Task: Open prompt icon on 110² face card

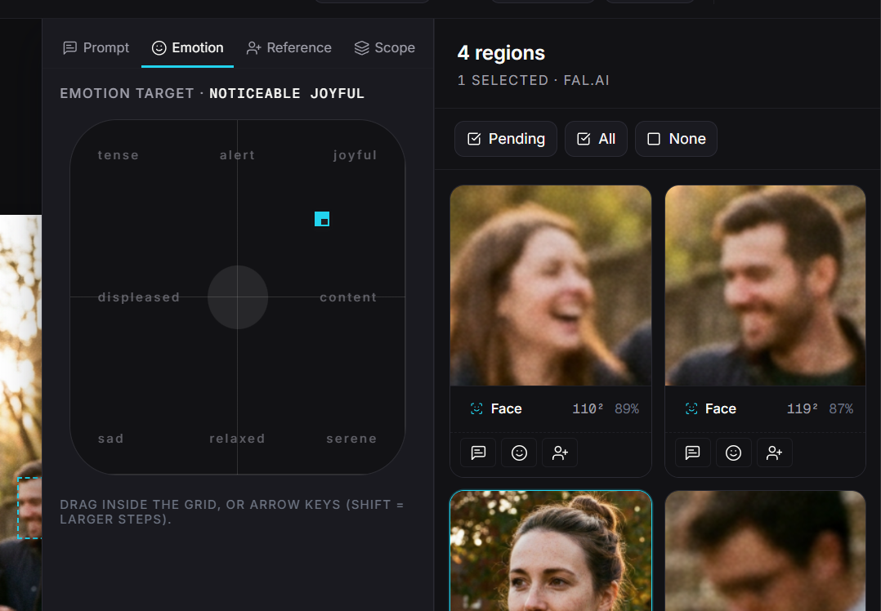Action: [478, 453]
